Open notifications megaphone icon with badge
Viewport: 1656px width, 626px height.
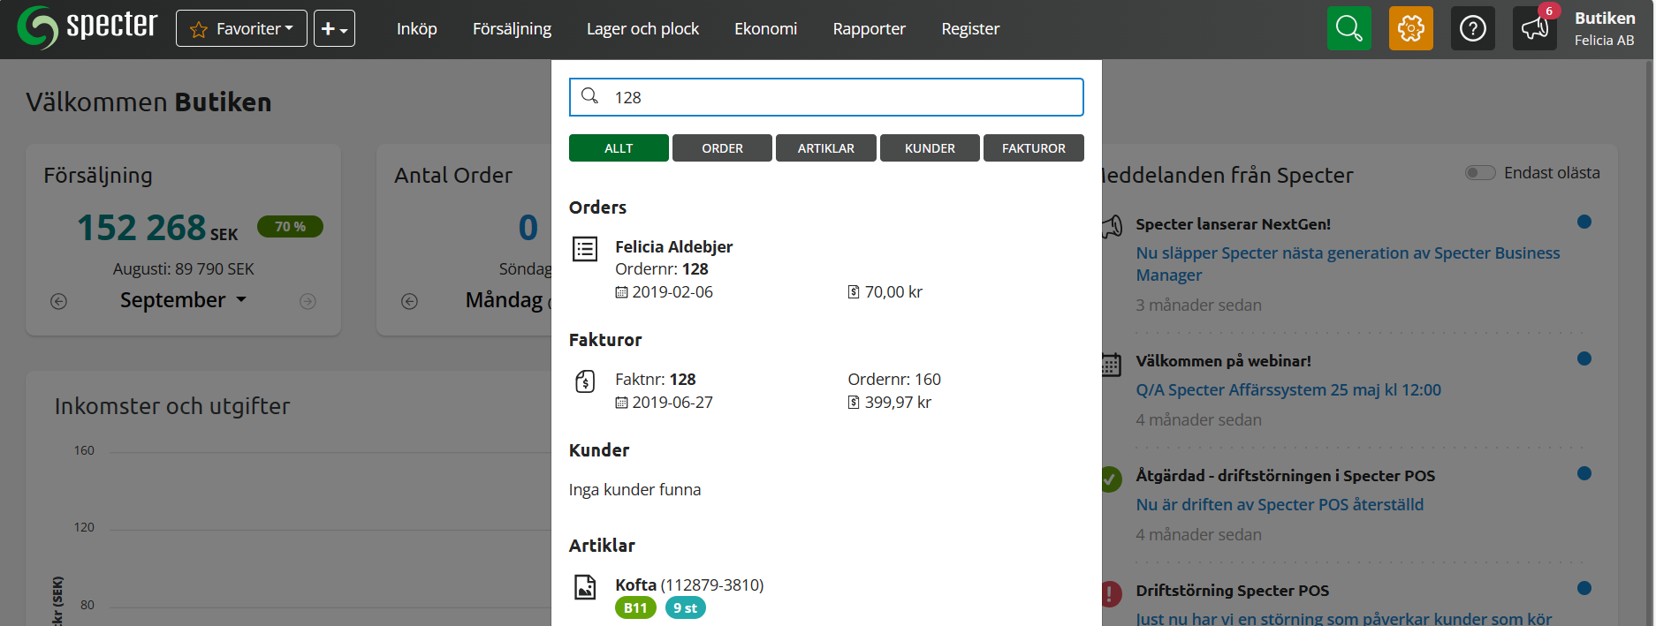pyautogui.click(x=1534, y=28)
